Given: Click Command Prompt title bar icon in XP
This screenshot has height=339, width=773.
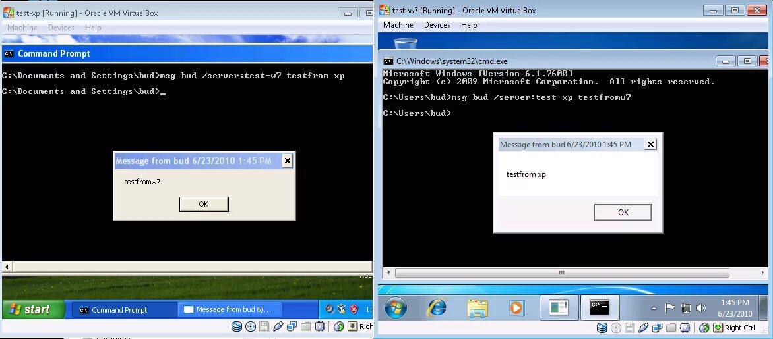Looking at the screenshot, I should (x=9, y=53).
